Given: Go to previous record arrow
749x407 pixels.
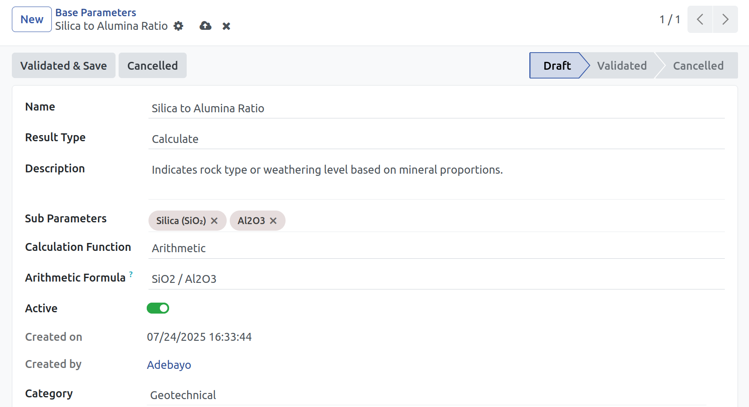Looking at the screenshot, I should click(x=700, y=19).
